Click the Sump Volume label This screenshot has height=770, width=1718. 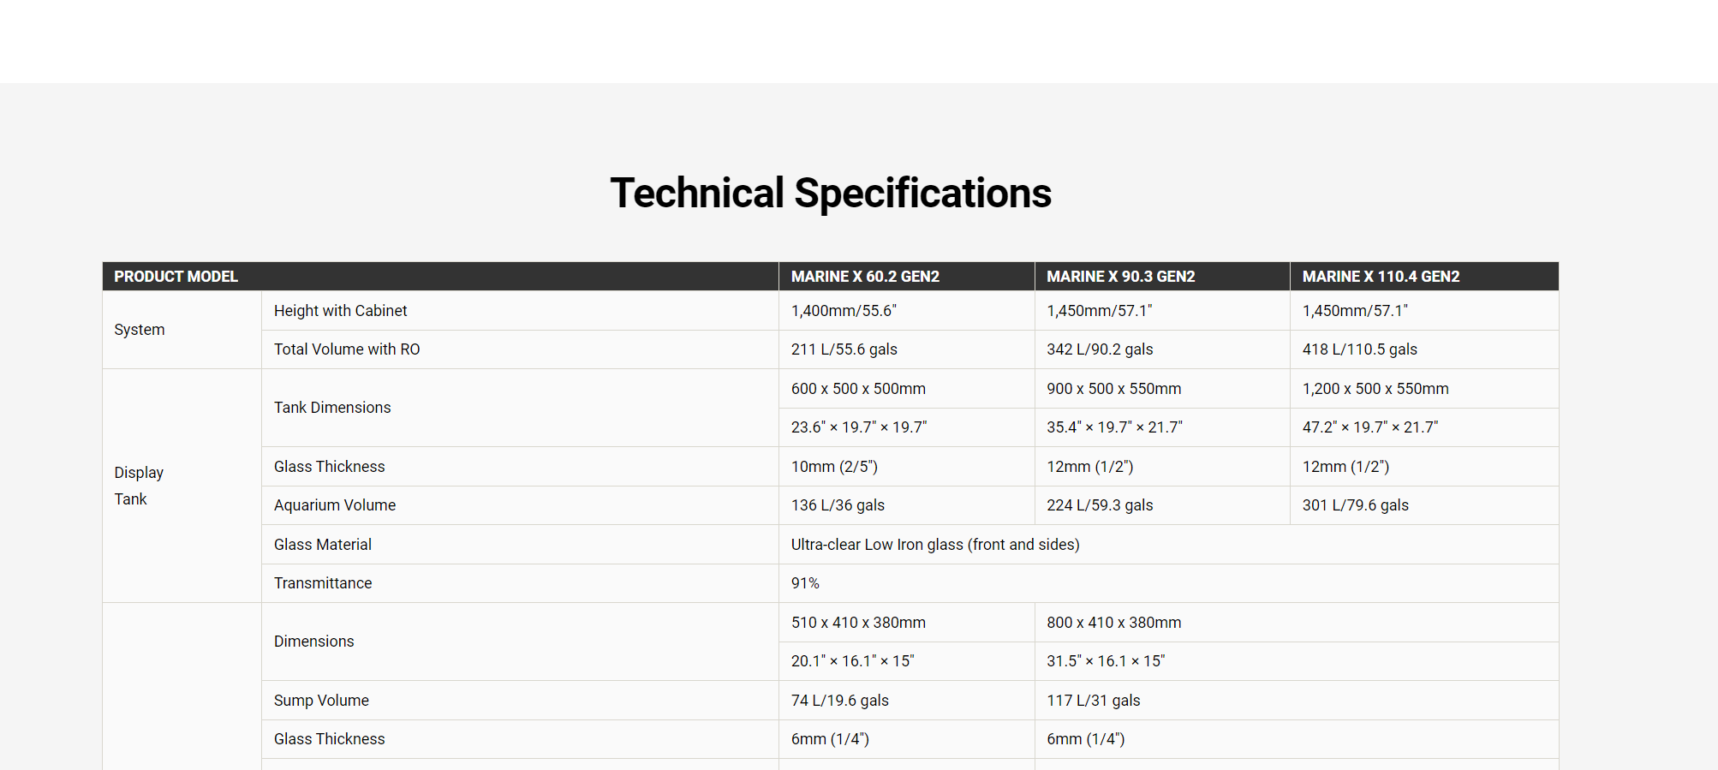click(x=321, y=701)
